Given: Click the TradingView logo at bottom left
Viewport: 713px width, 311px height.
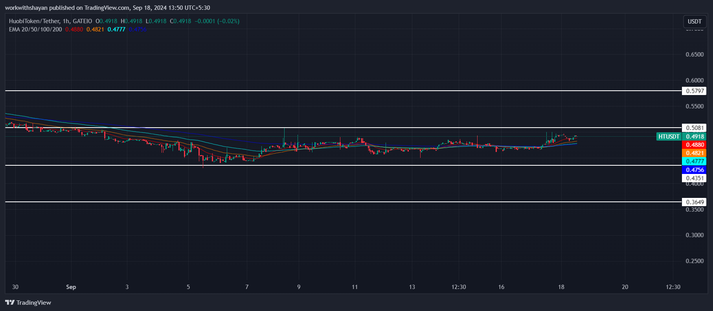Looking at the screenshot, I should [28, 302].
